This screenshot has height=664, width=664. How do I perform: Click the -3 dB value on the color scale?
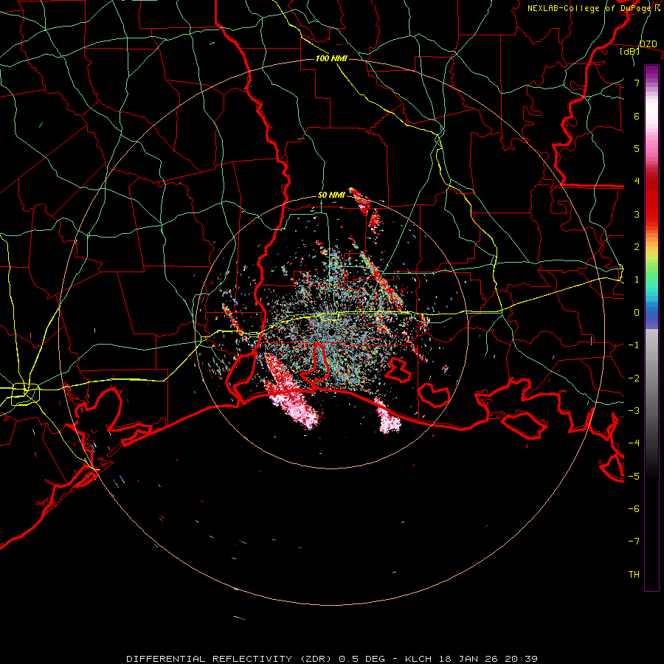point(634,411)
